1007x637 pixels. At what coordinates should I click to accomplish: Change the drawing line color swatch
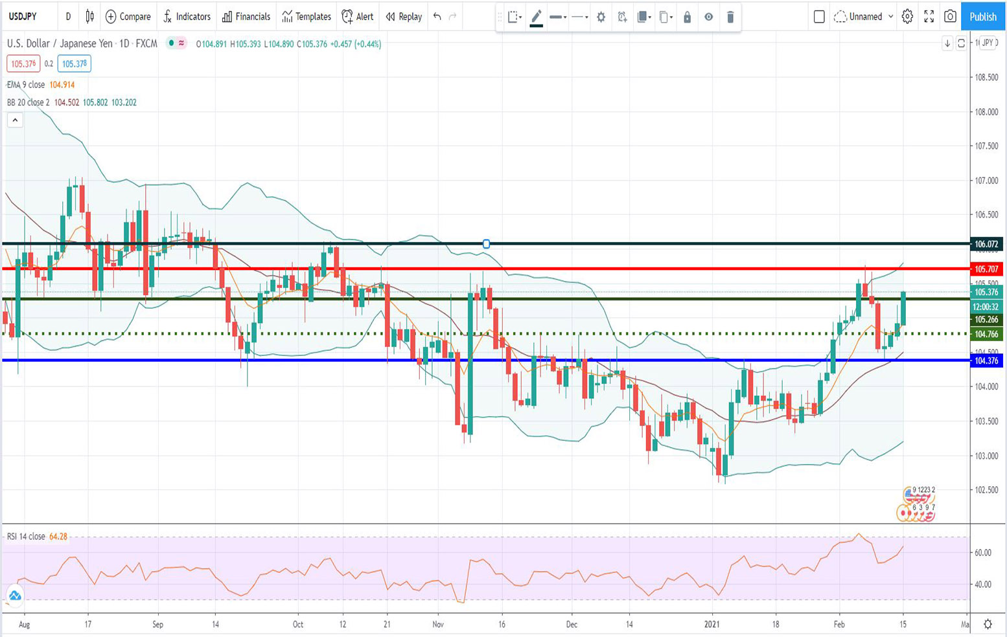536,17
